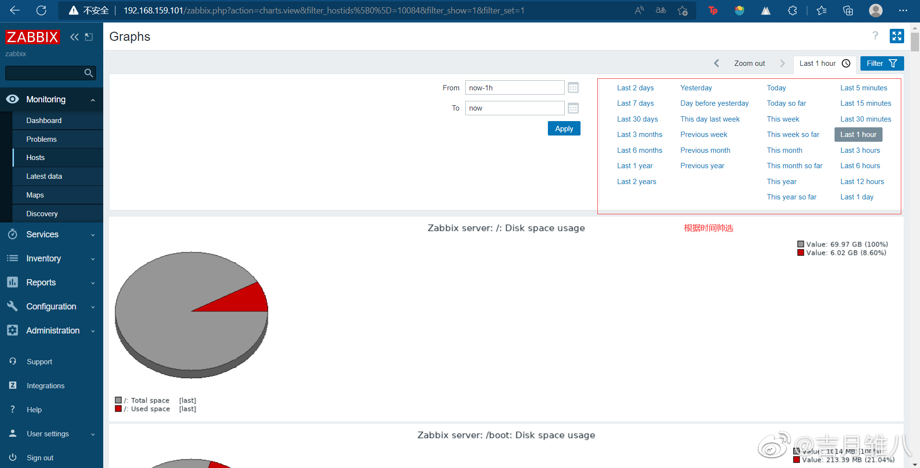This screenshot has width=920, height=468.
Task: Click the Integrations Z icon
Action: 13,385
